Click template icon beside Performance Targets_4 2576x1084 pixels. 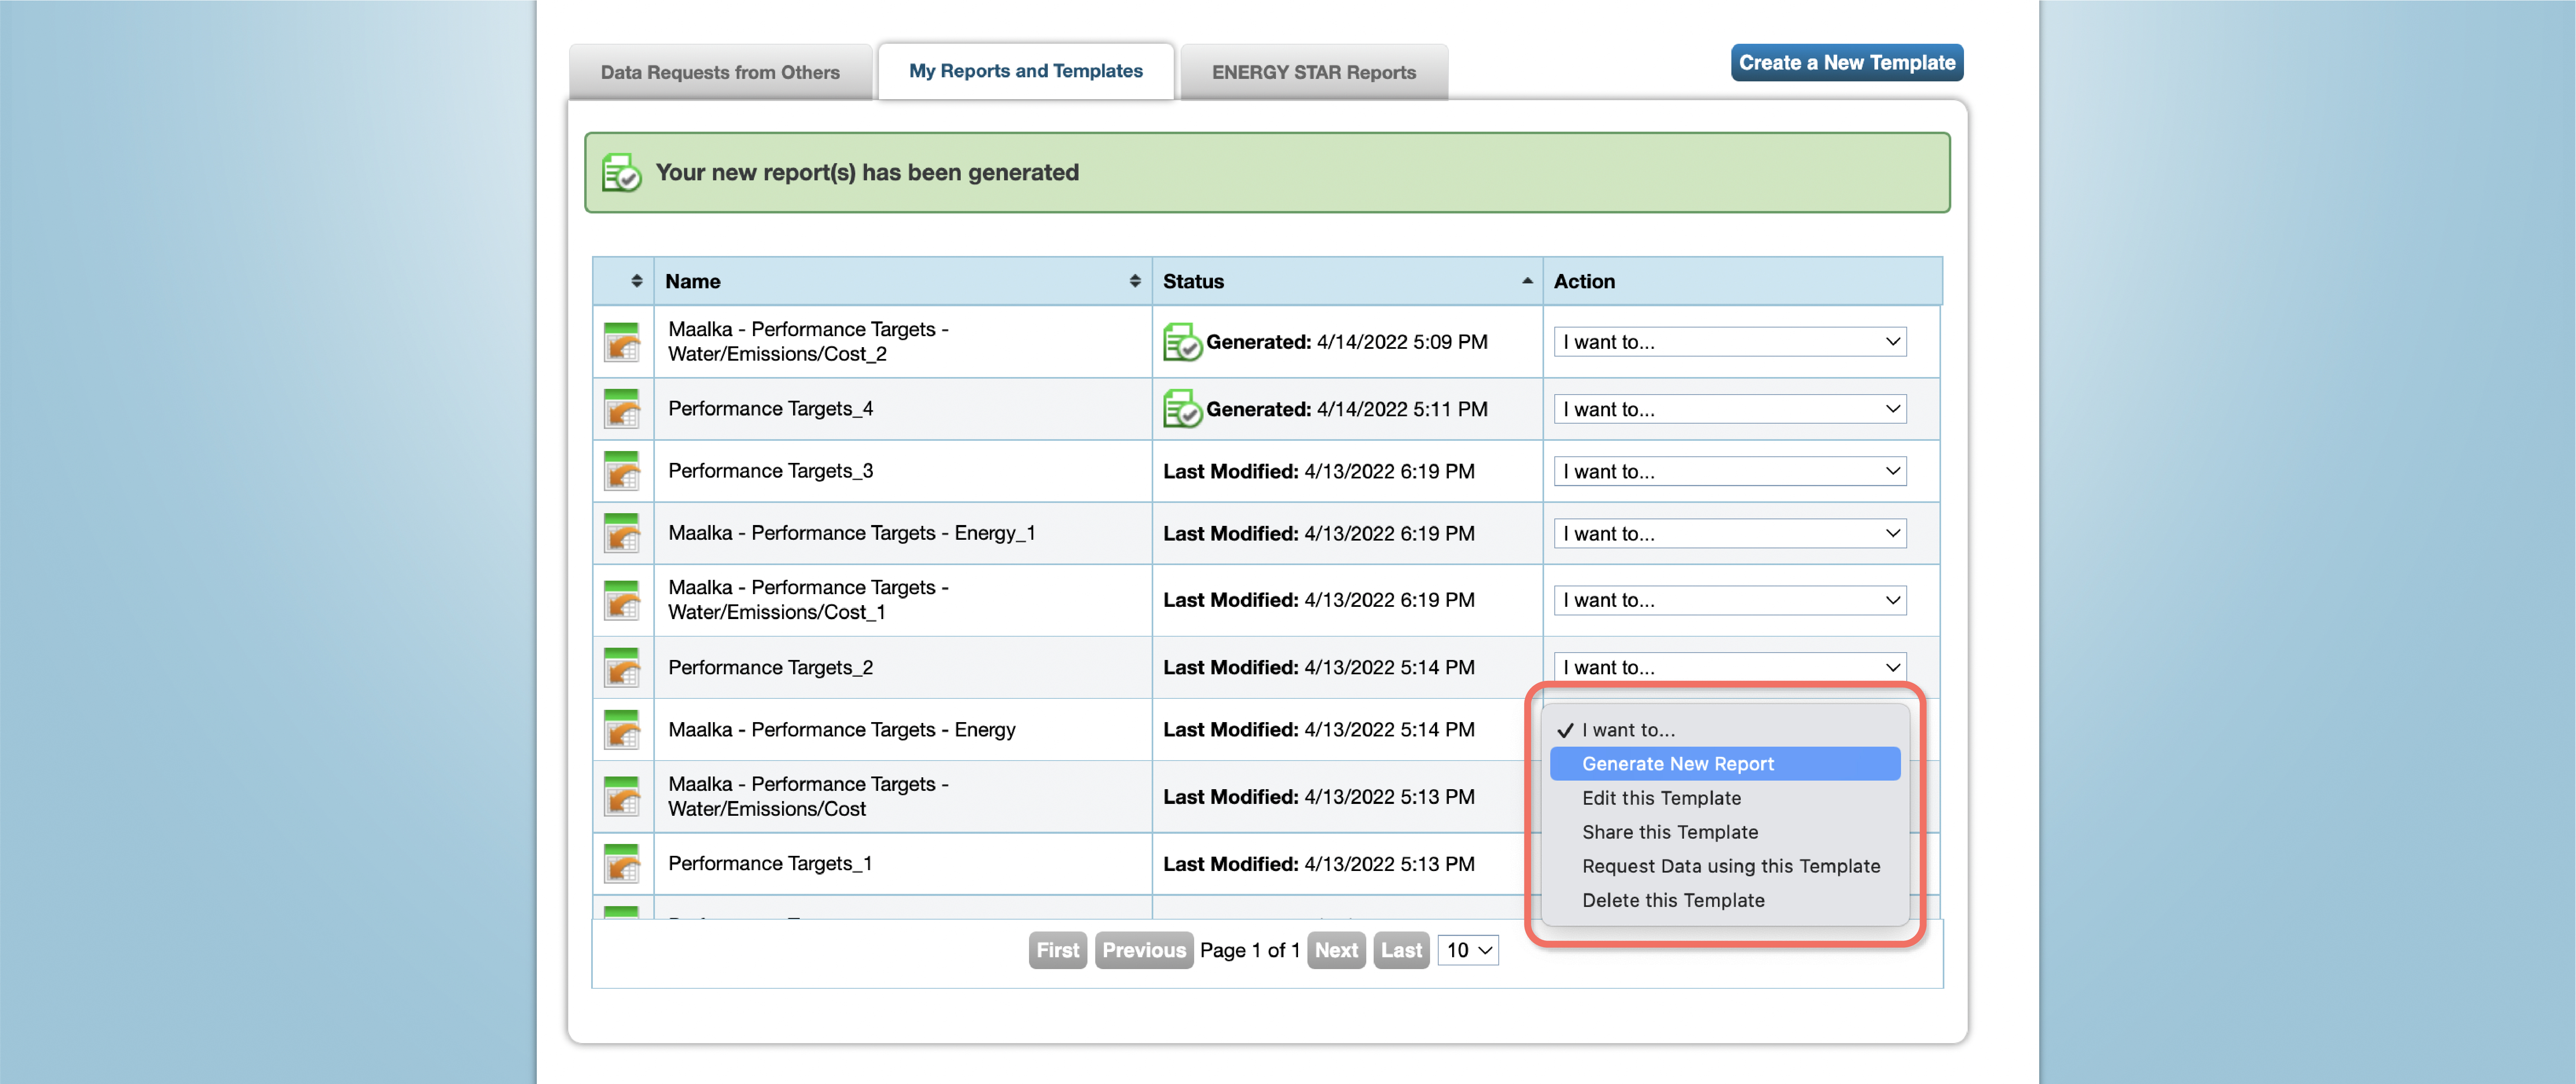622,409
